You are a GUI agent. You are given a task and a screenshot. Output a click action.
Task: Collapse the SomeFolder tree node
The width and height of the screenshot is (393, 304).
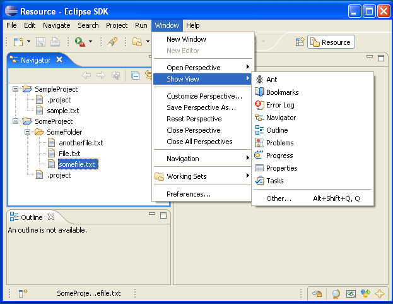pyautogui.click(x=27, y=132)
